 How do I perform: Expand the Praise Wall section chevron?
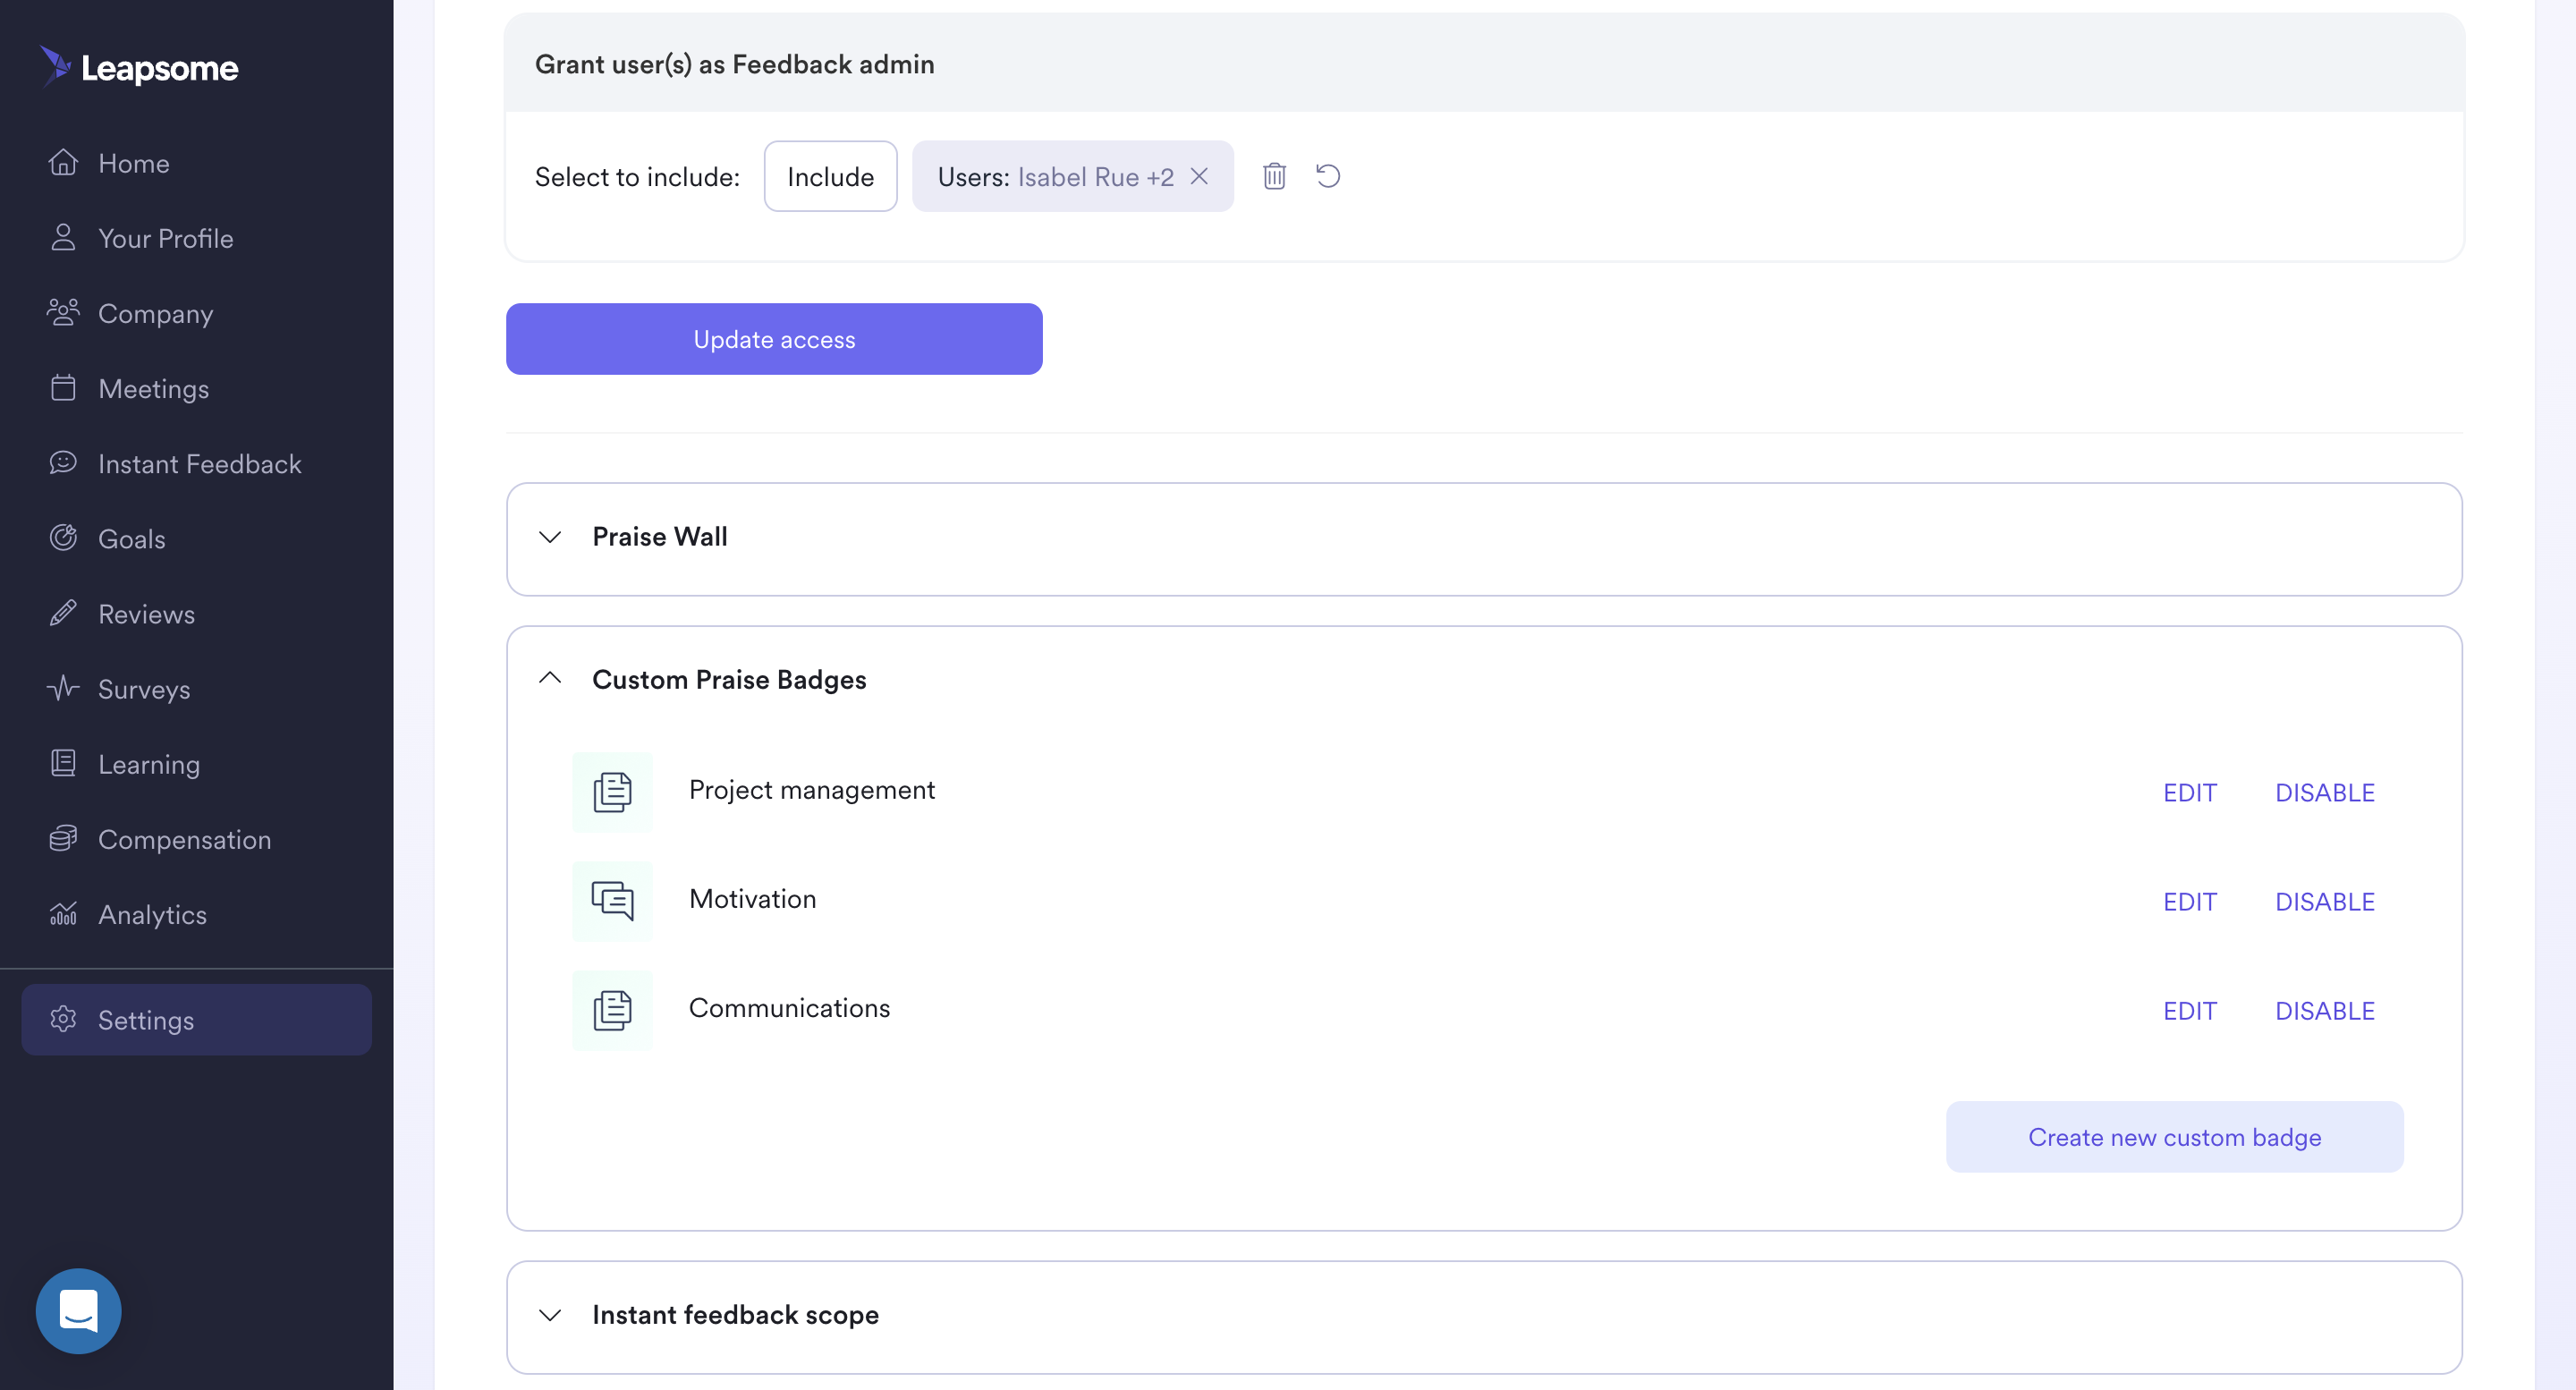[550, 537]
